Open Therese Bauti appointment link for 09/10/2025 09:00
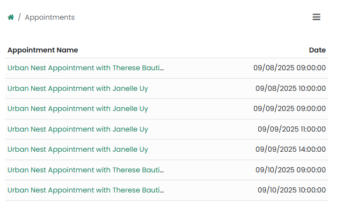Screen dimensions: 344x207 tap(86, 170)
